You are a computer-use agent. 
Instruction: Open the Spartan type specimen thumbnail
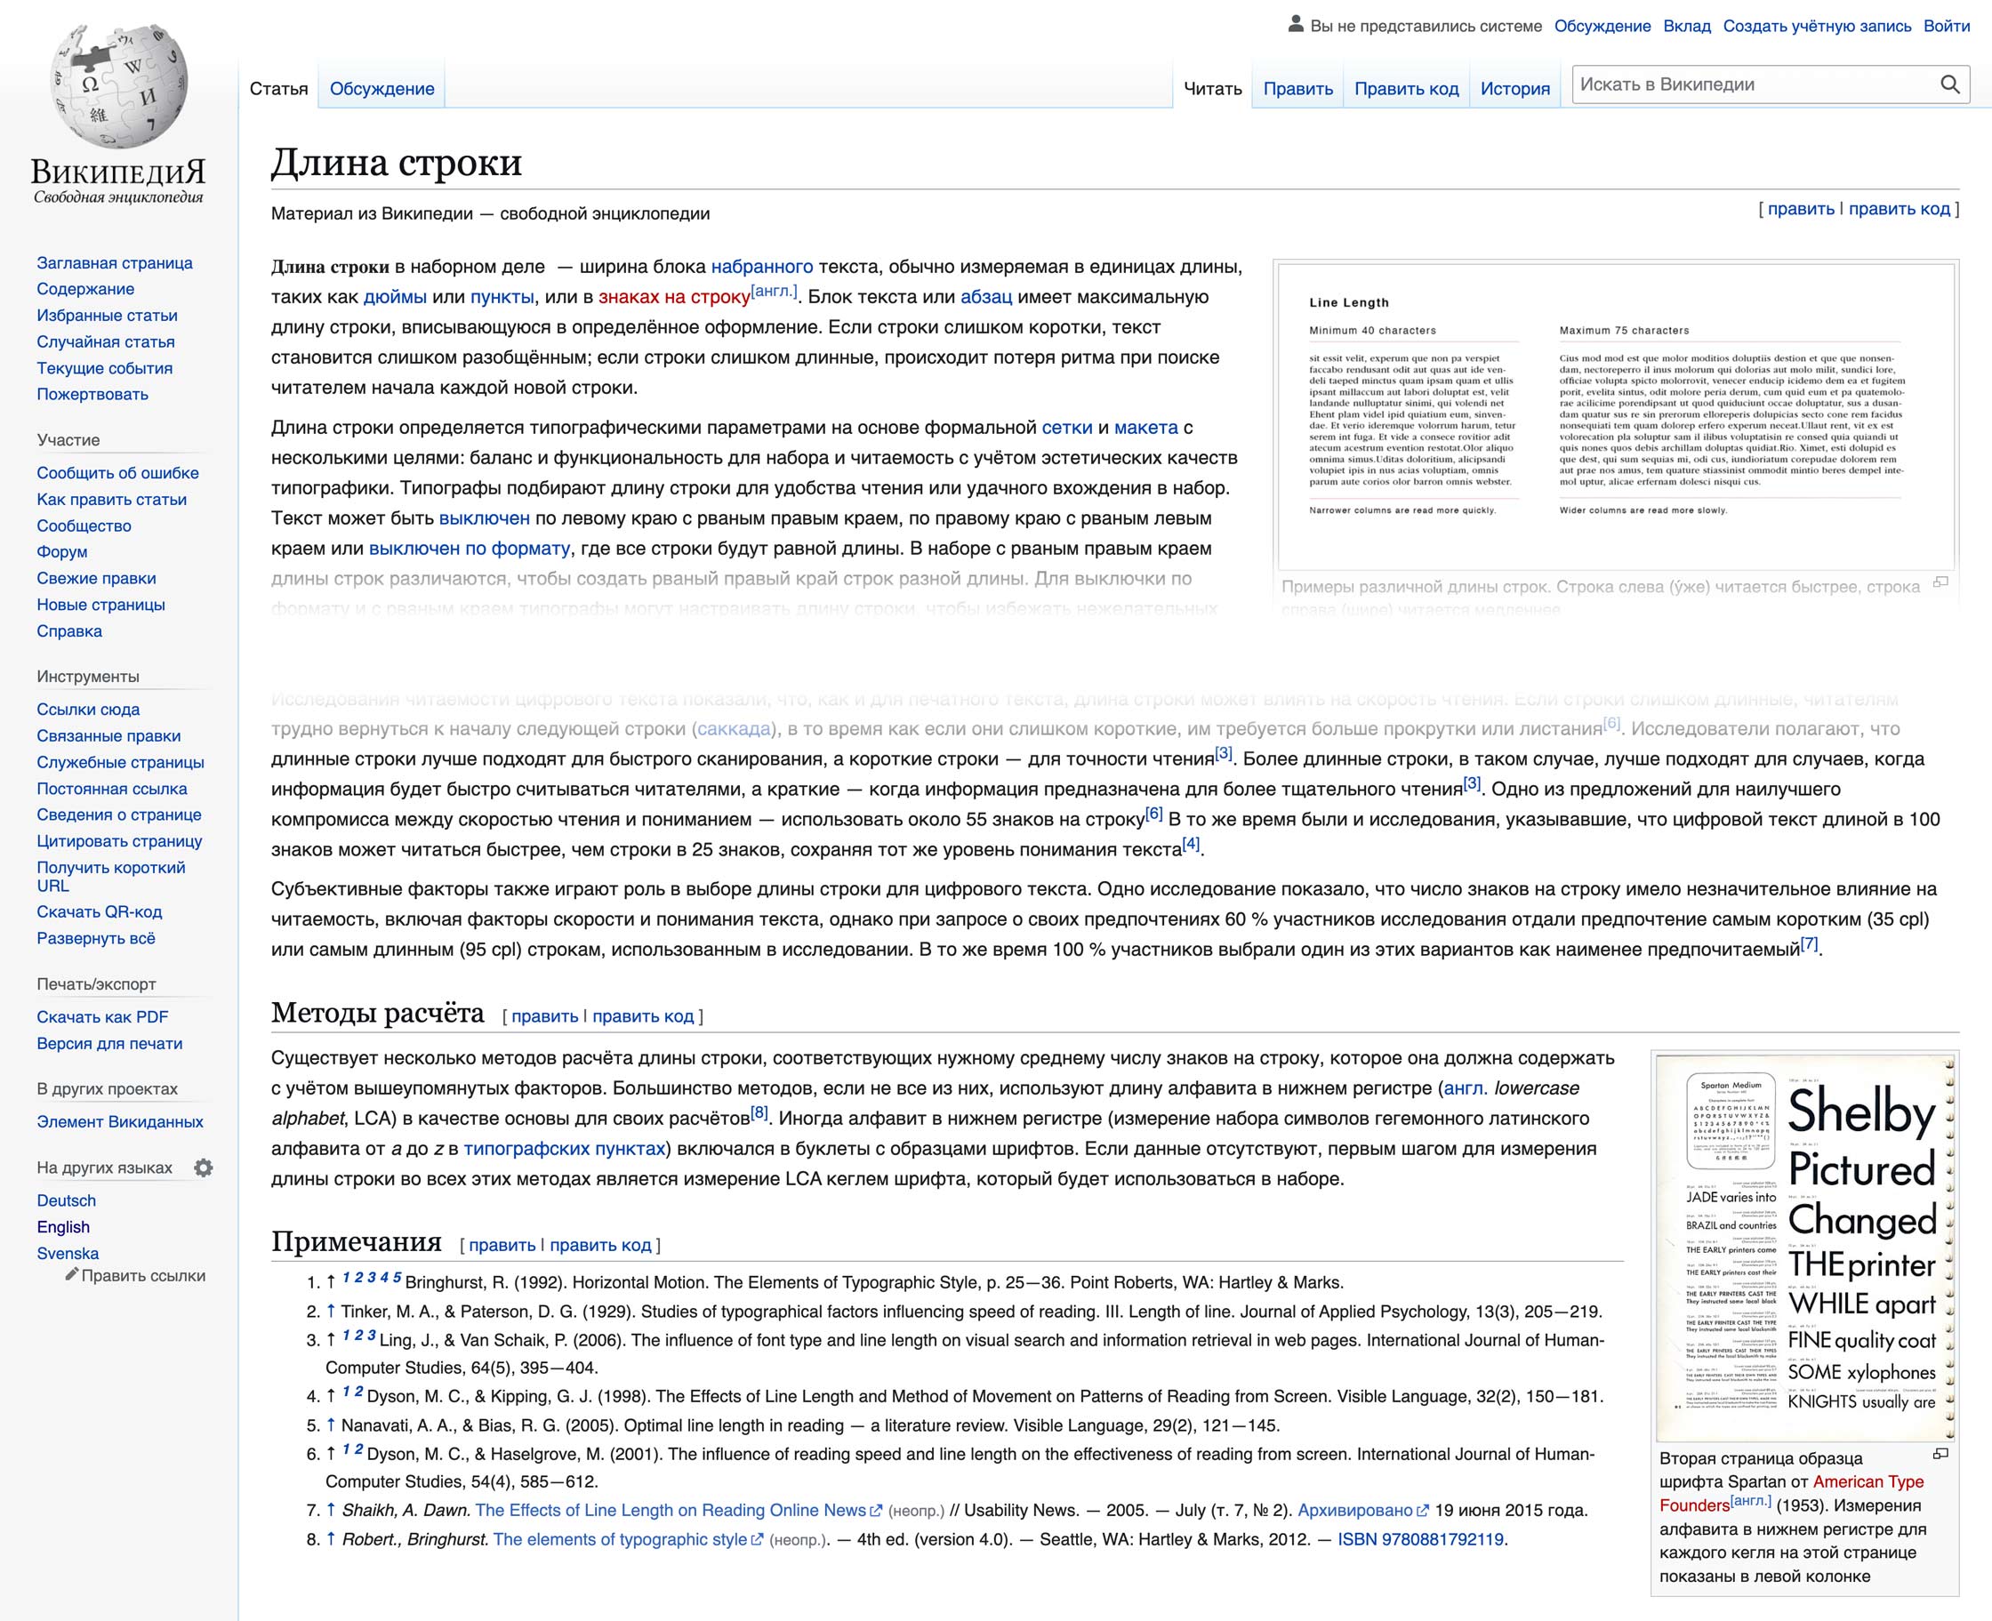(x=1805, y=1248)
